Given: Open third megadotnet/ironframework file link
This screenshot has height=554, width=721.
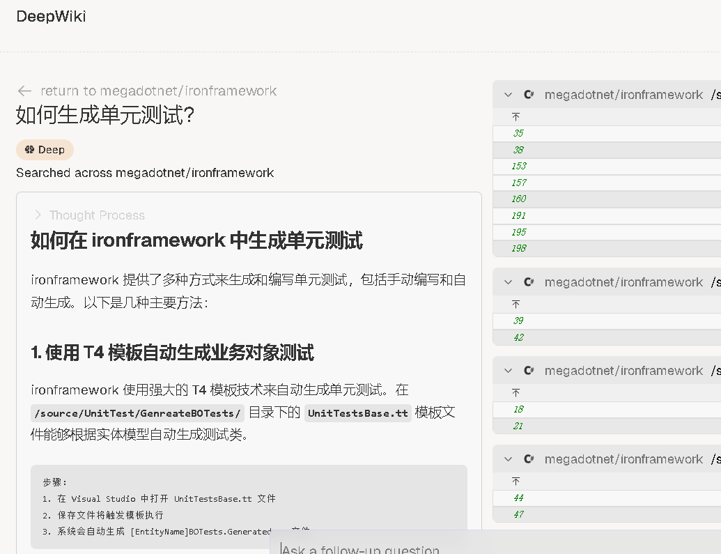Looking at the screenshot, I should 623,371.
